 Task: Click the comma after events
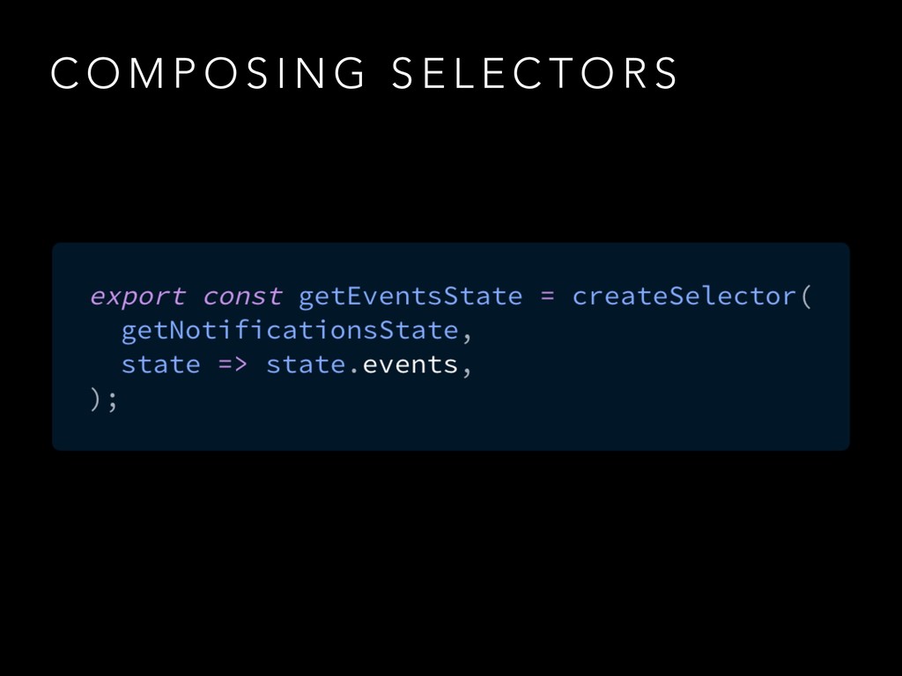click(465, 370)
